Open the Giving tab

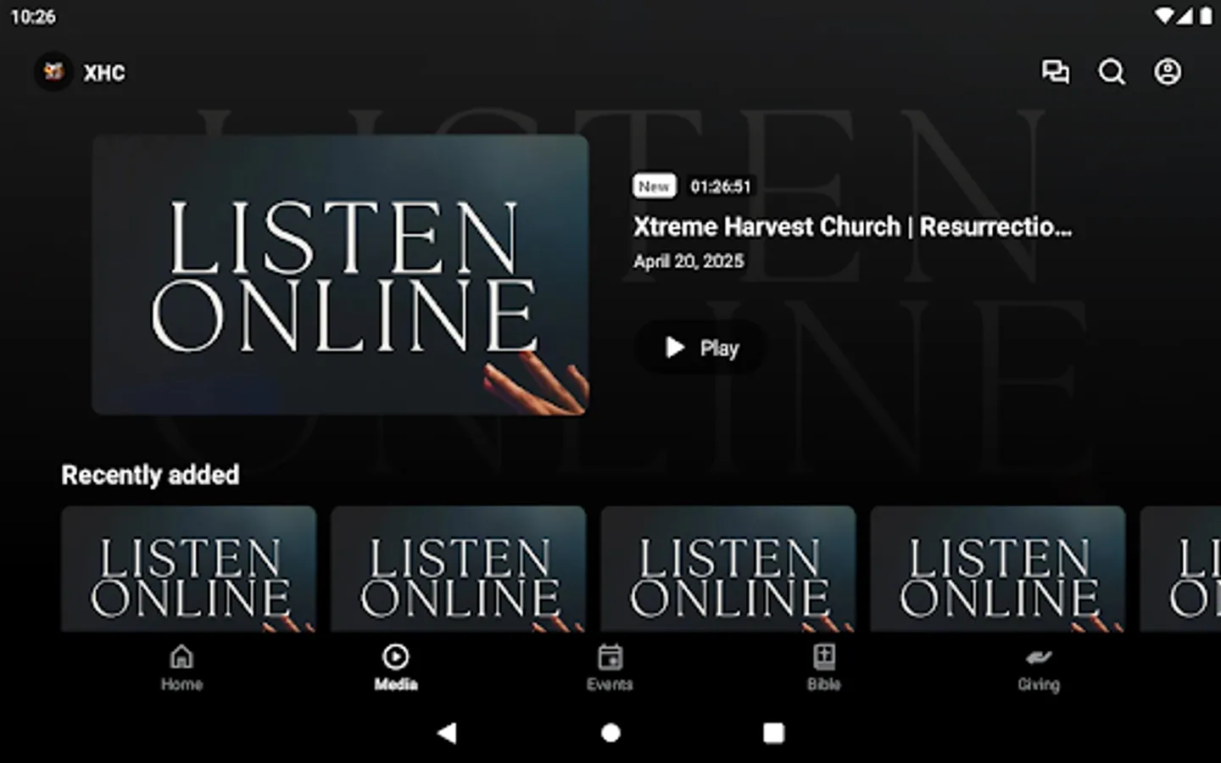(1039, 668)
